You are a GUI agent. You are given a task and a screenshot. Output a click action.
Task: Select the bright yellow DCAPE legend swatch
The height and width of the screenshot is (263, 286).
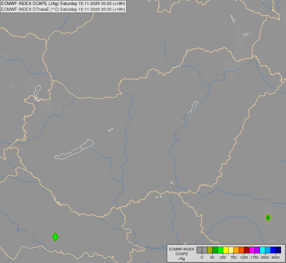point(226,250)
